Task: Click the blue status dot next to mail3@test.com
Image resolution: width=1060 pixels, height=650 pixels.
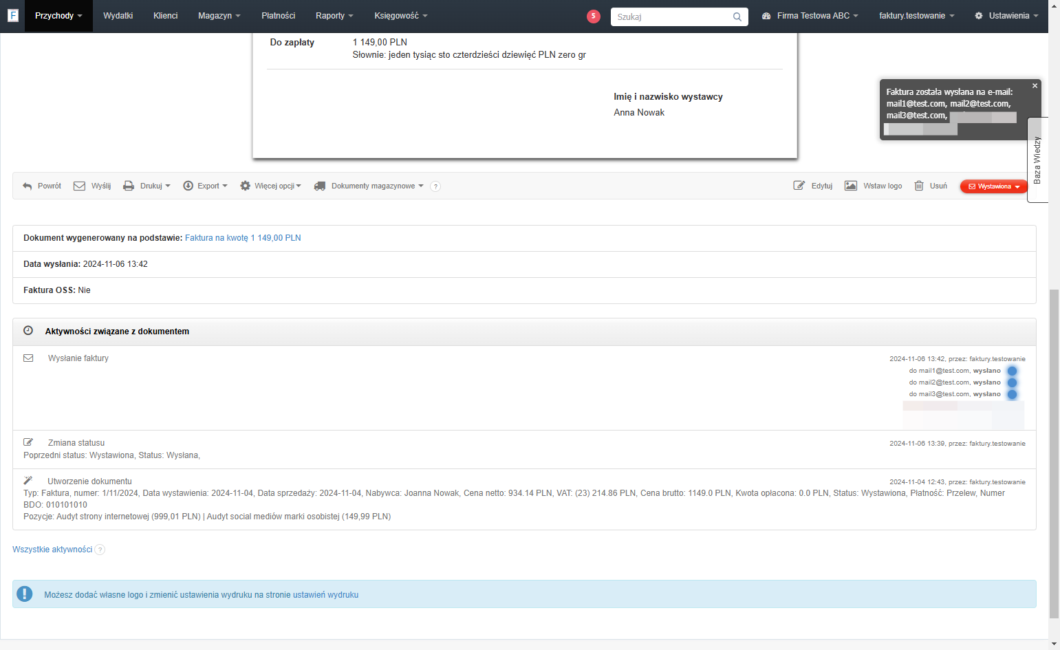Action: (1013, 394)
